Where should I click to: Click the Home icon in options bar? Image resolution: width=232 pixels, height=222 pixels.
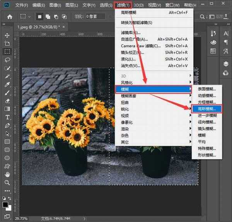[x=10, y=17]
